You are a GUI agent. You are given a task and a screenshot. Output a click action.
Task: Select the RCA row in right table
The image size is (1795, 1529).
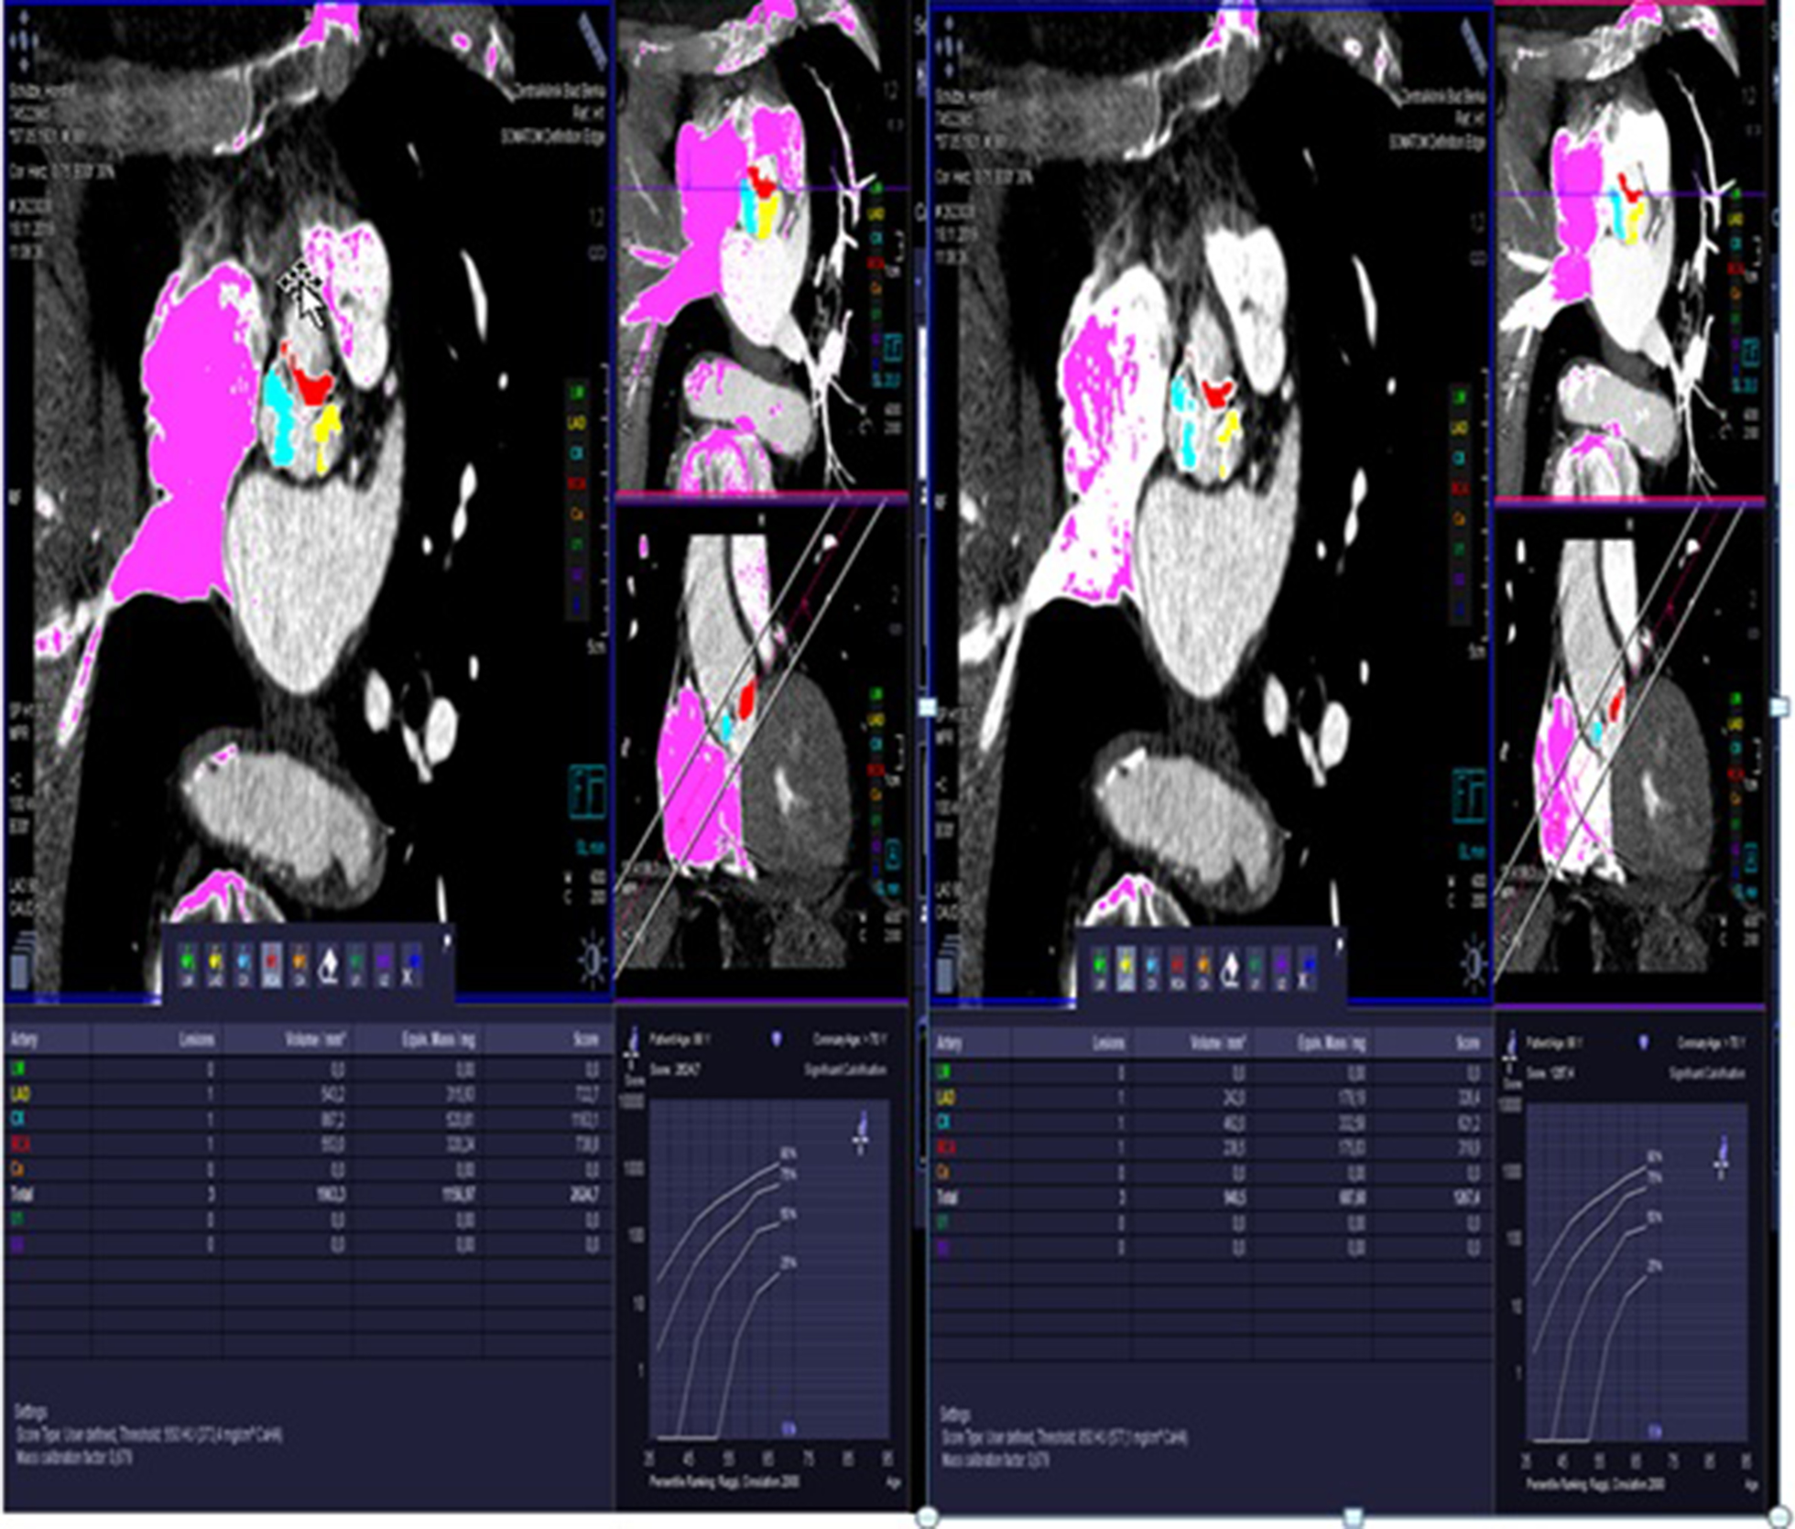pos(1212,1147)
